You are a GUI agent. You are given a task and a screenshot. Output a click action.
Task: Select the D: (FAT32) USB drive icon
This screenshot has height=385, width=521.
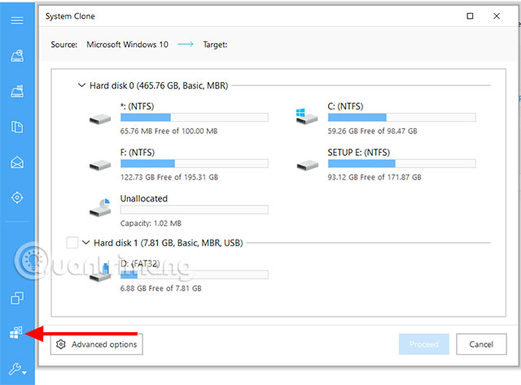pyautogui.click(x=100, y=273)
